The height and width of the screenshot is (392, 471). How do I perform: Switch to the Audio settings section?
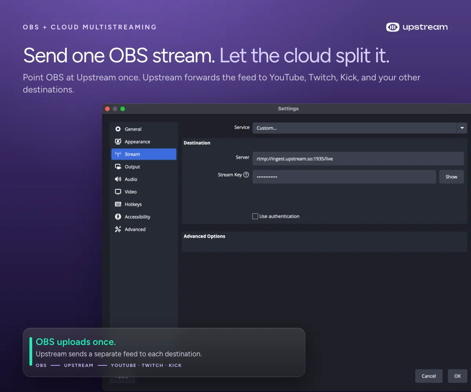click(144, 179)
